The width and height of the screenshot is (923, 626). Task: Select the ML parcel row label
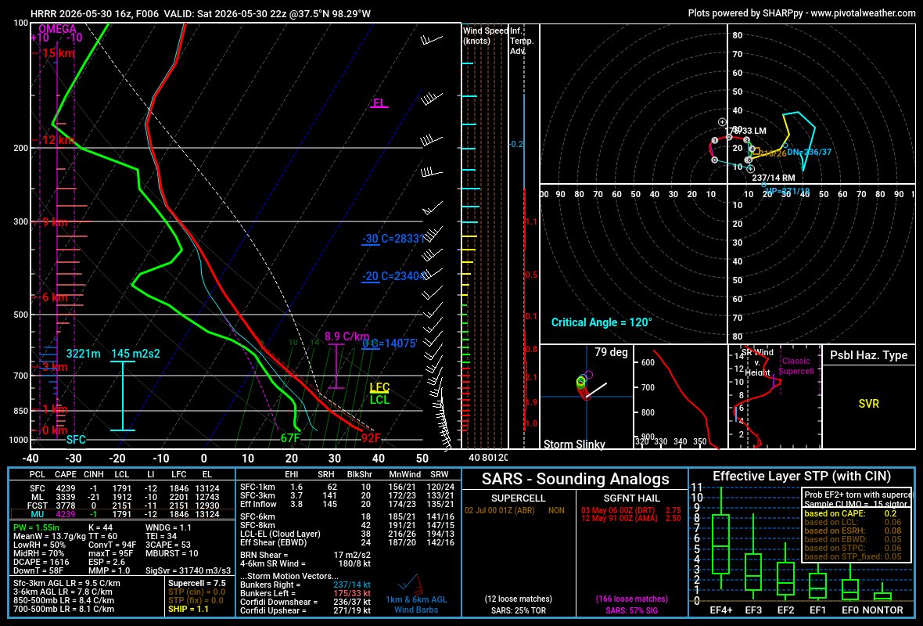click(x=37, y=497)
